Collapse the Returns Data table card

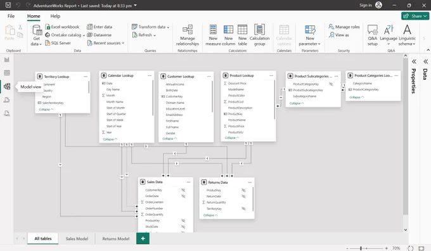pos(210,215)
